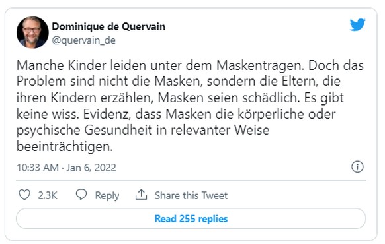Click the final word beeinträchtigen
The width and height of the screenshot is (385, 244).
[65, 146]
